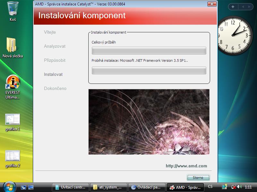Switch to ati_system taskbar window
This screenshot has height=192, width=257.
pos(109,187)
